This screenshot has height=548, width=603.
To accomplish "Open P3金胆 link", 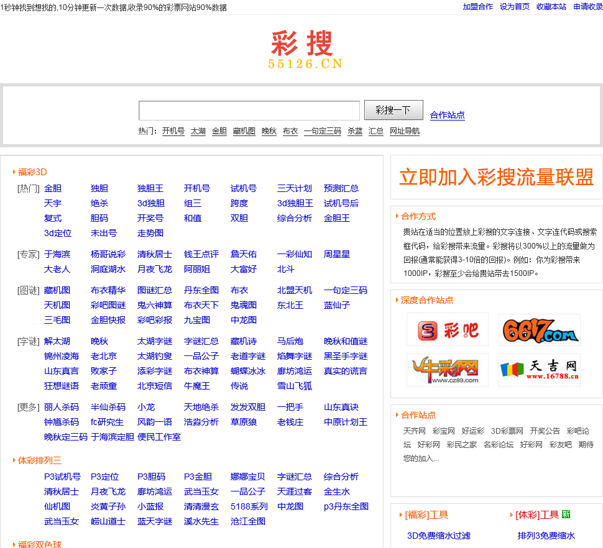I will coord(198,477).
